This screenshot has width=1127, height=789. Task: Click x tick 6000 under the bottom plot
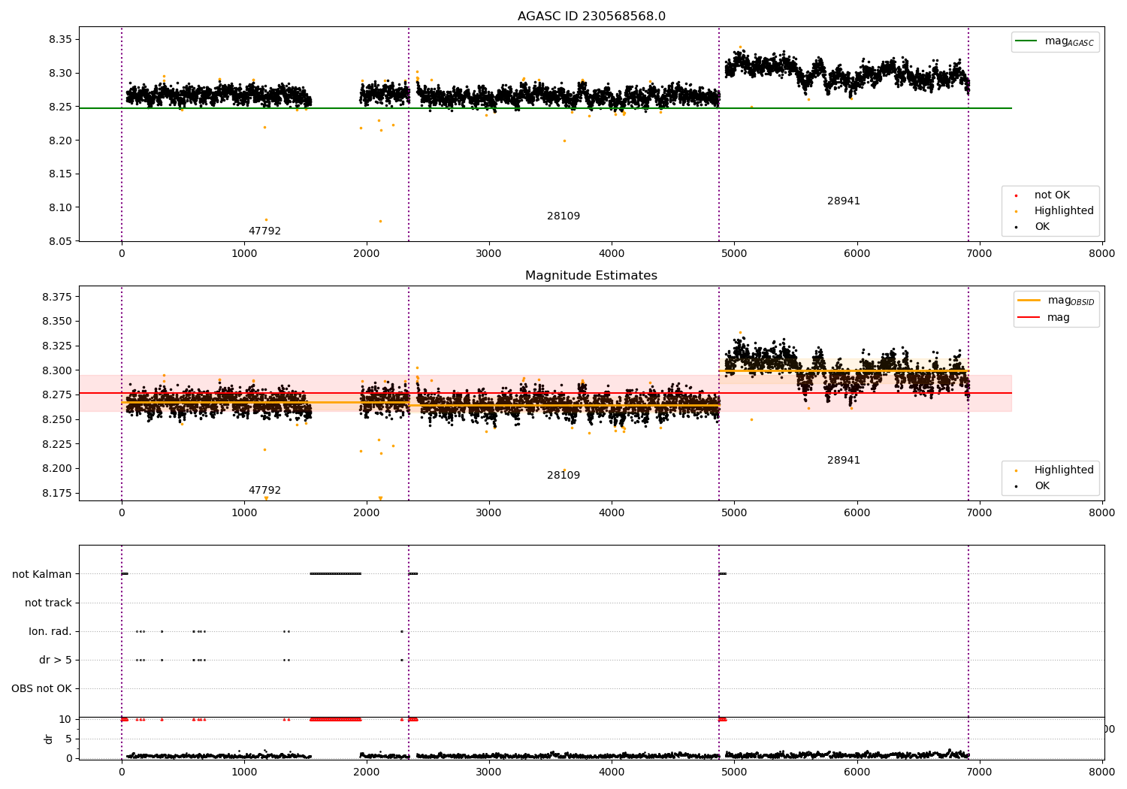[857, 772]
